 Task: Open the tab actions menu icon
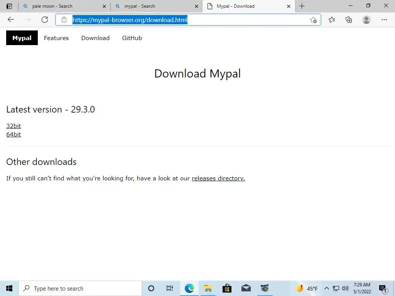point(9,6)
